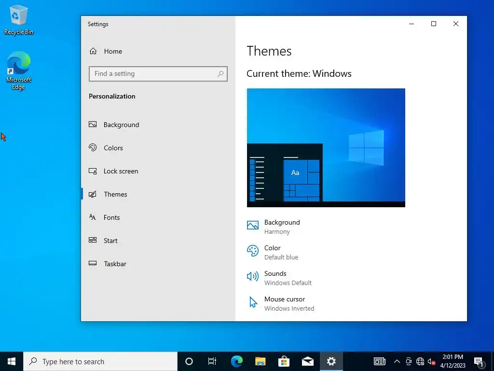Show hidden system tray icons

pos(397,361)
